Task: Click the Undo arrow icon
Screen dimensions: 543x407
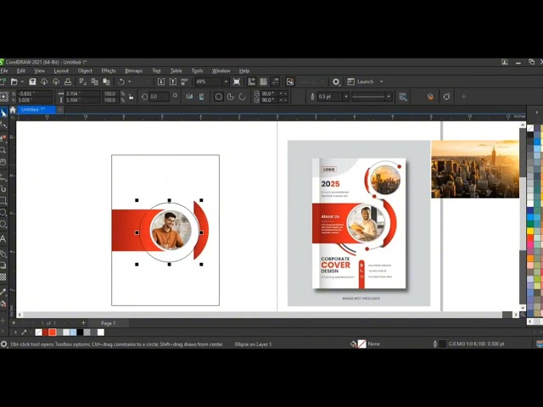Action: coord(121,81)
